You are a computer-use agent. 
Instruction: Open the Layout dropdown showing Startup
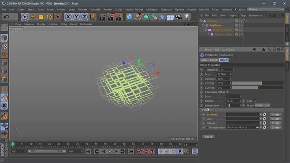(266, 9)
